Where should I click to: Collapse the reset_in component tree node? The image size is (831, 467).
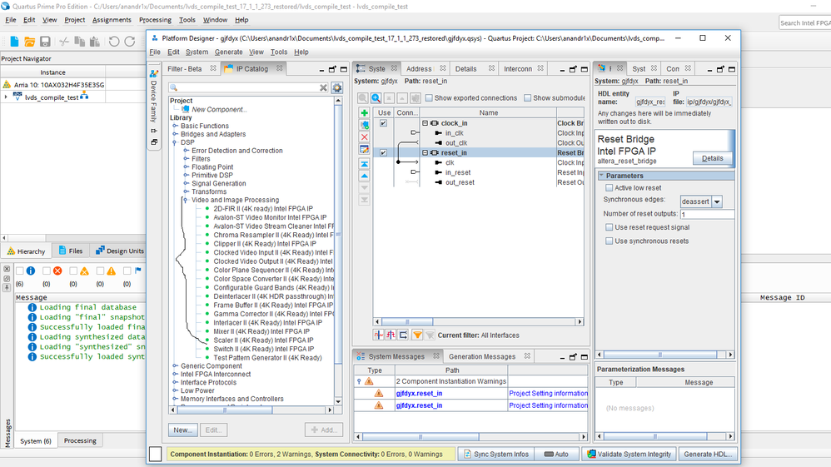[425, 153]
